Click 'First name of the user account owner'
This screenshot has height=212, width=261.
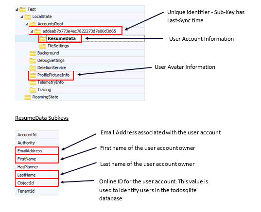(x=147, y=148)
